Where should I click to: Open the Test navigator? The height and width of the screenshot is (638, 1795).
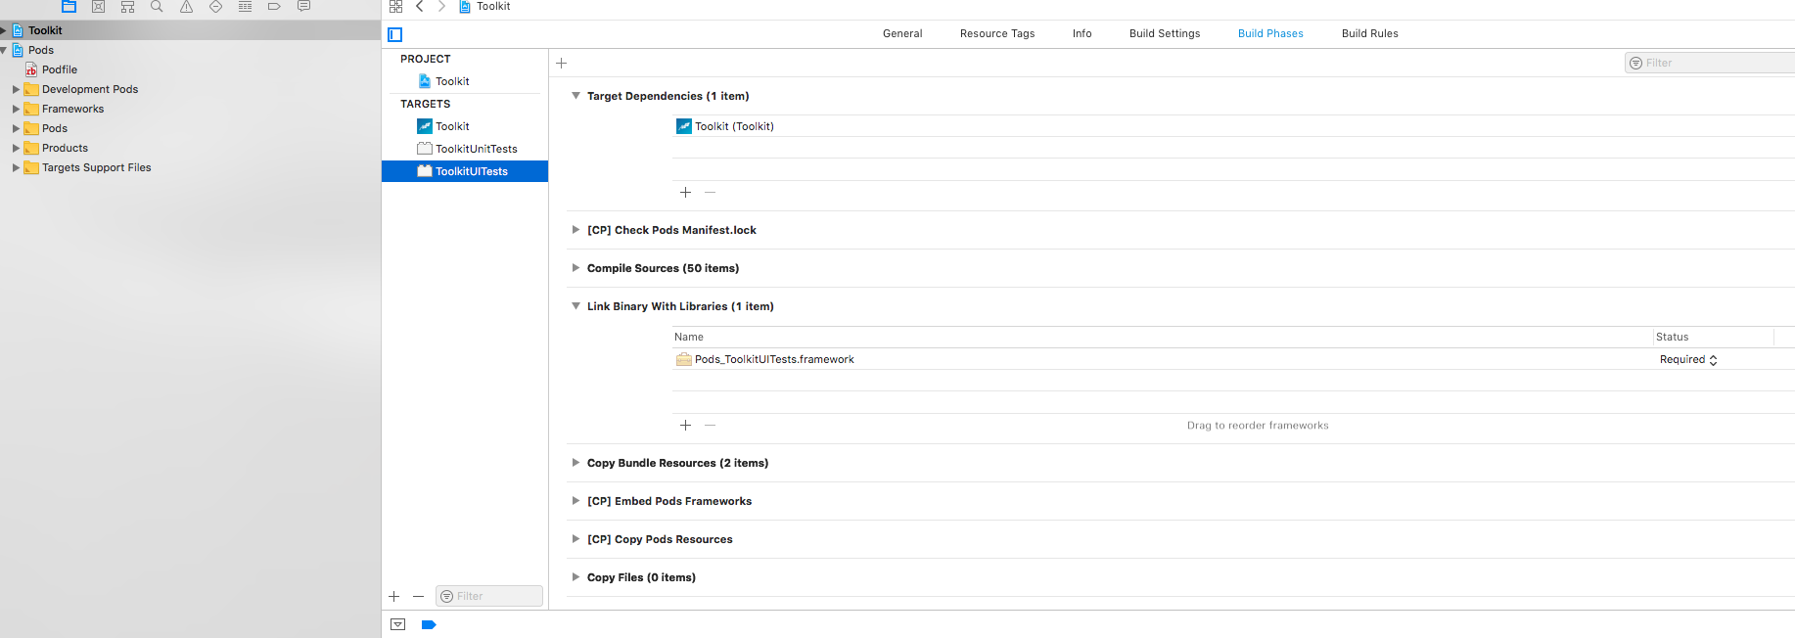coord(215,6)
